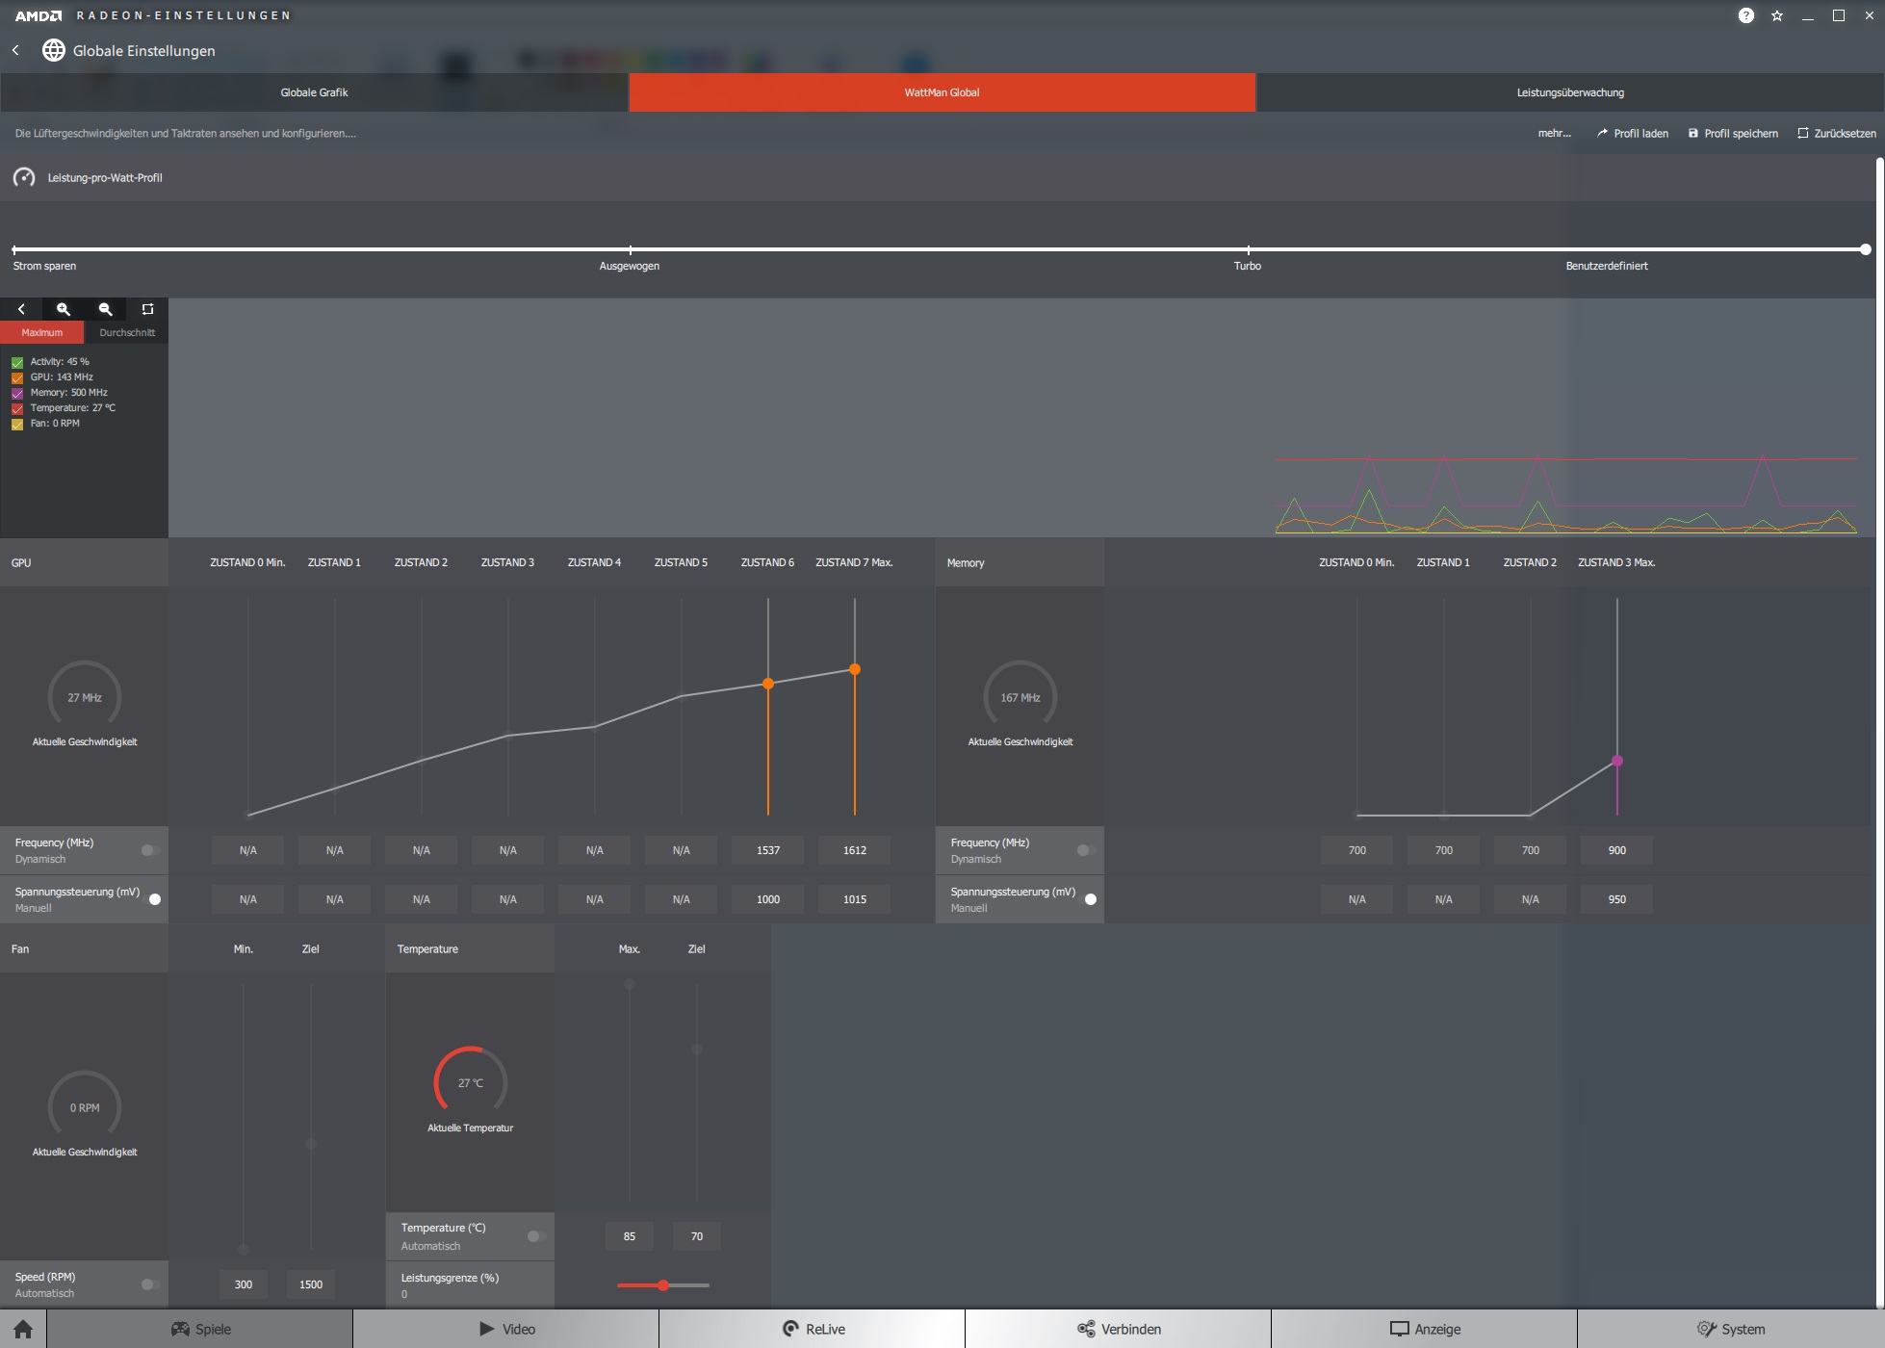This screenshot has height=1348, width=1885.
Task: Click the Leistung-pro-Watt-Profil gauge icon
Action: click(24, 177)
